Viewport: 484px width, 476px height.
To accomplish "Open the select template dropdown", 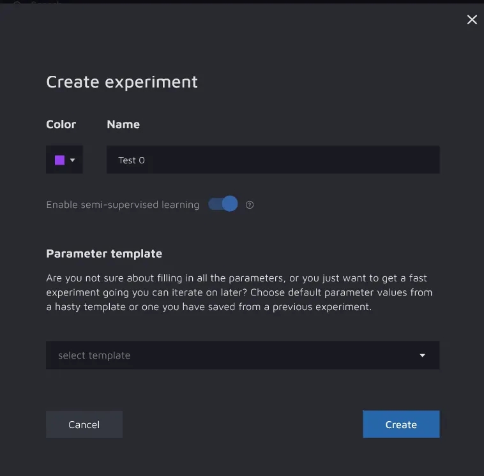I will [x=243, y=355].
